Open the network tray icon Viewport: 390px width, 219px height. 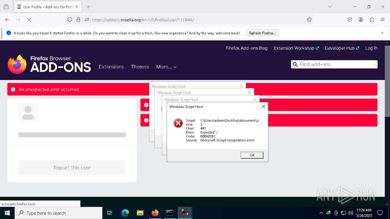coord(343,213)
